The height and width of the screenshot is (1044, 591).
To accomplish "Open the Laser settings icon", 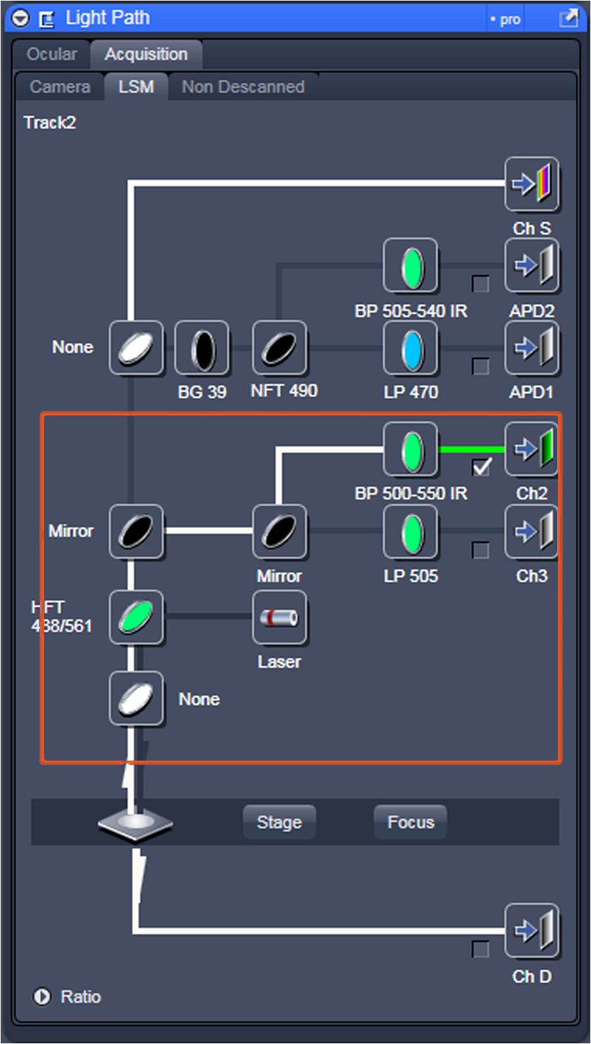I will [280, 617].
